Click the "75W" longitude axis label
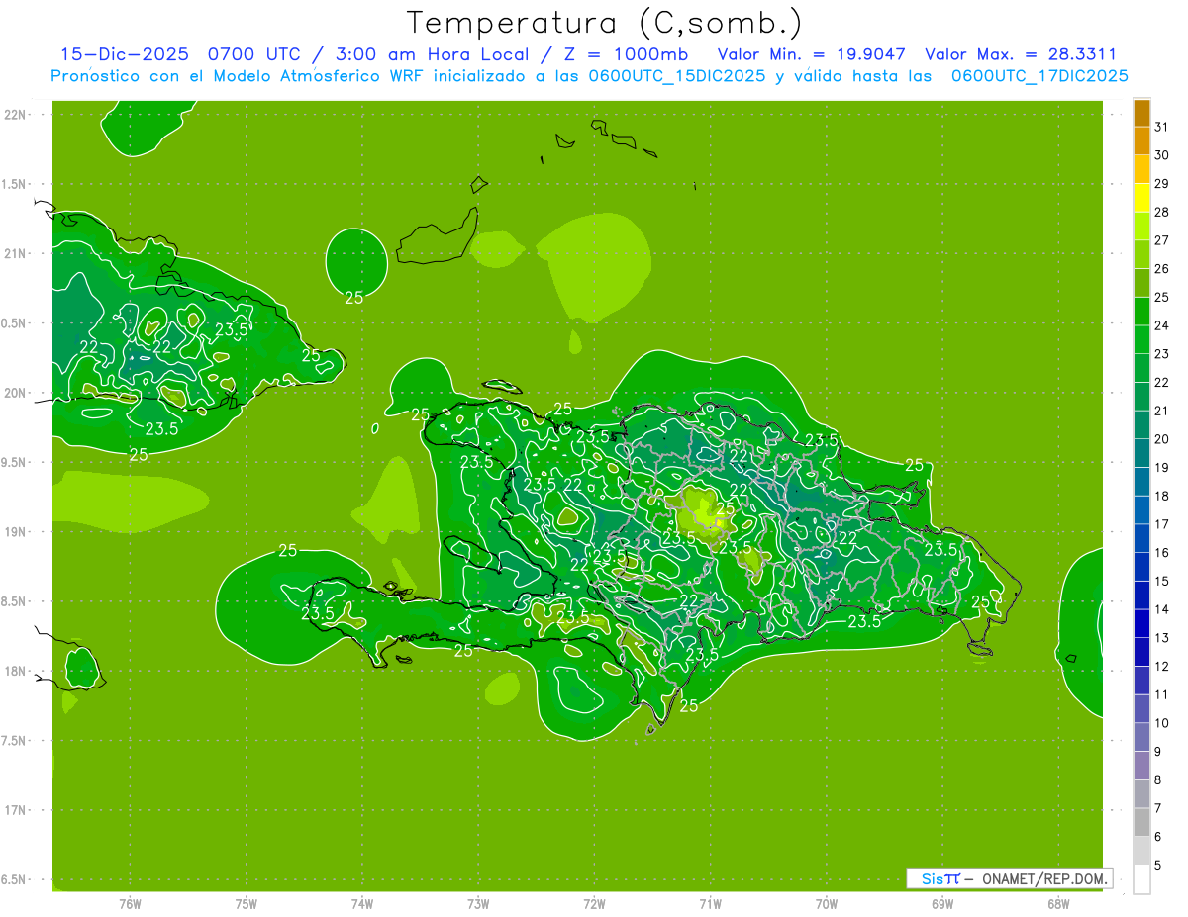This screenshot has width=1188, height=917. (246, 903)
